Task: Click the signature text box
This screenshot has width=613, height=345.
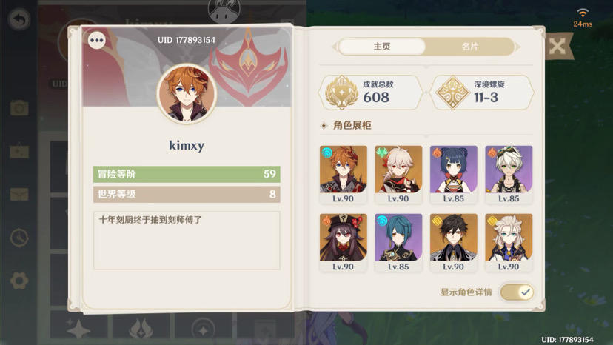Action: [187, 240]
